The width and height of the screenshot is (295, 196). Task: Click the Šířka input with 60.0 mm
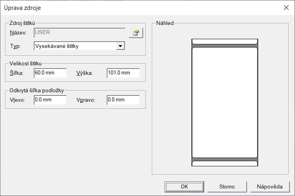(50, 73)
